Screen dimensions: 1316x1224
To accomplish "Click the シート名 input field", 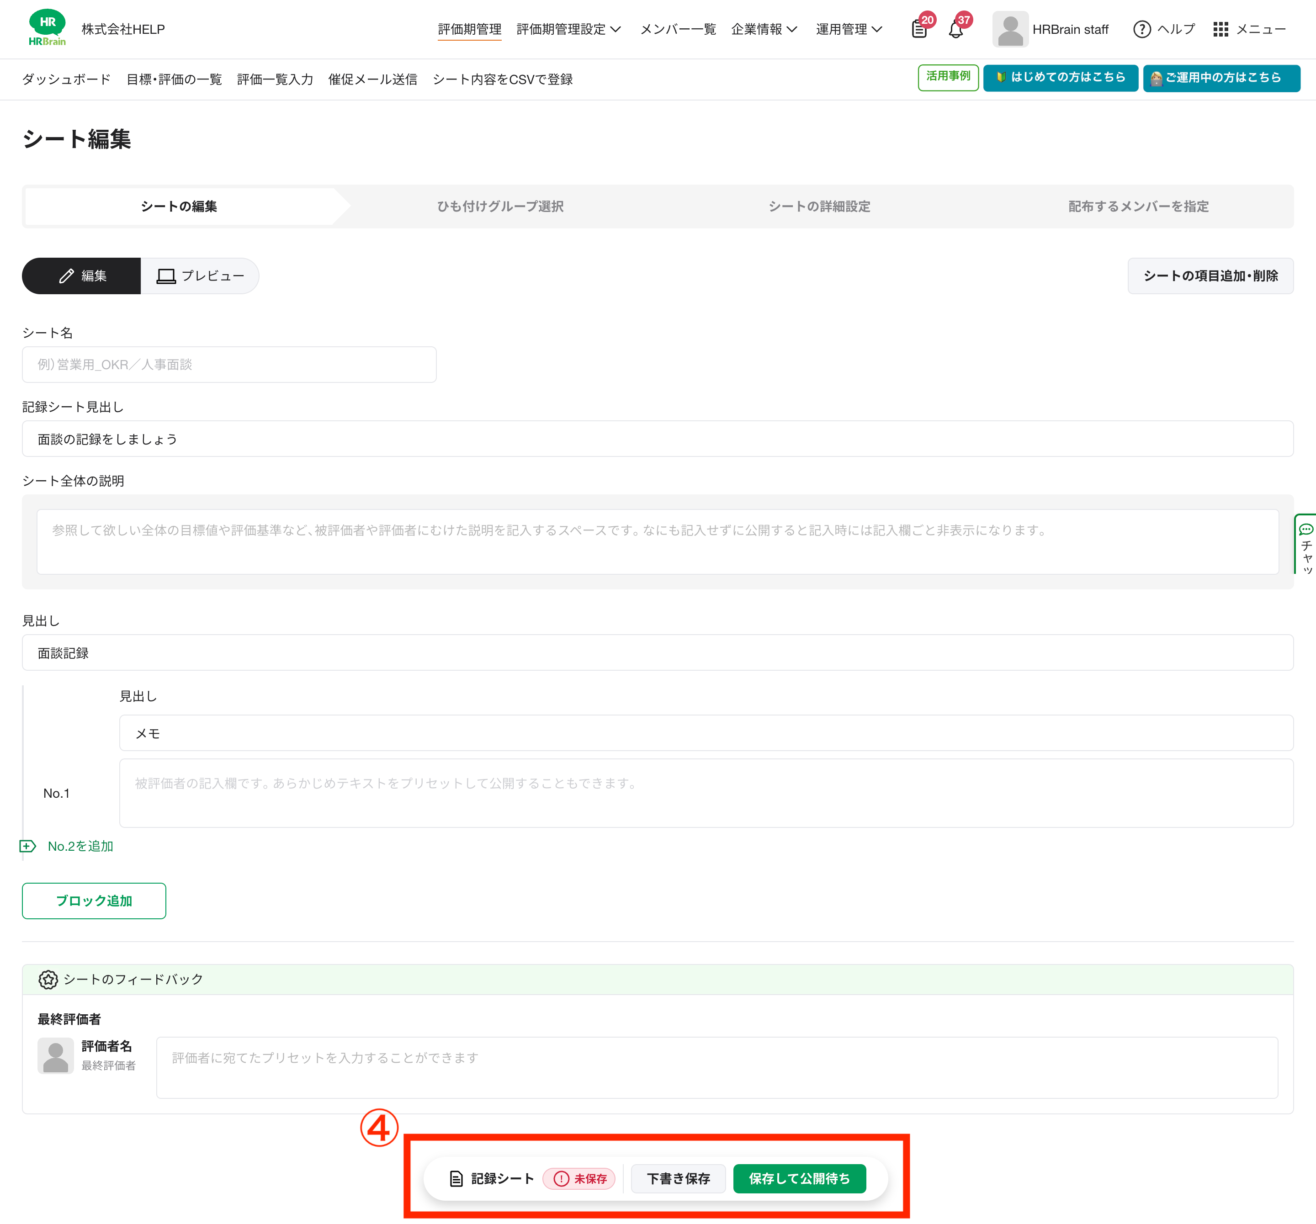I will coord(228,364).
